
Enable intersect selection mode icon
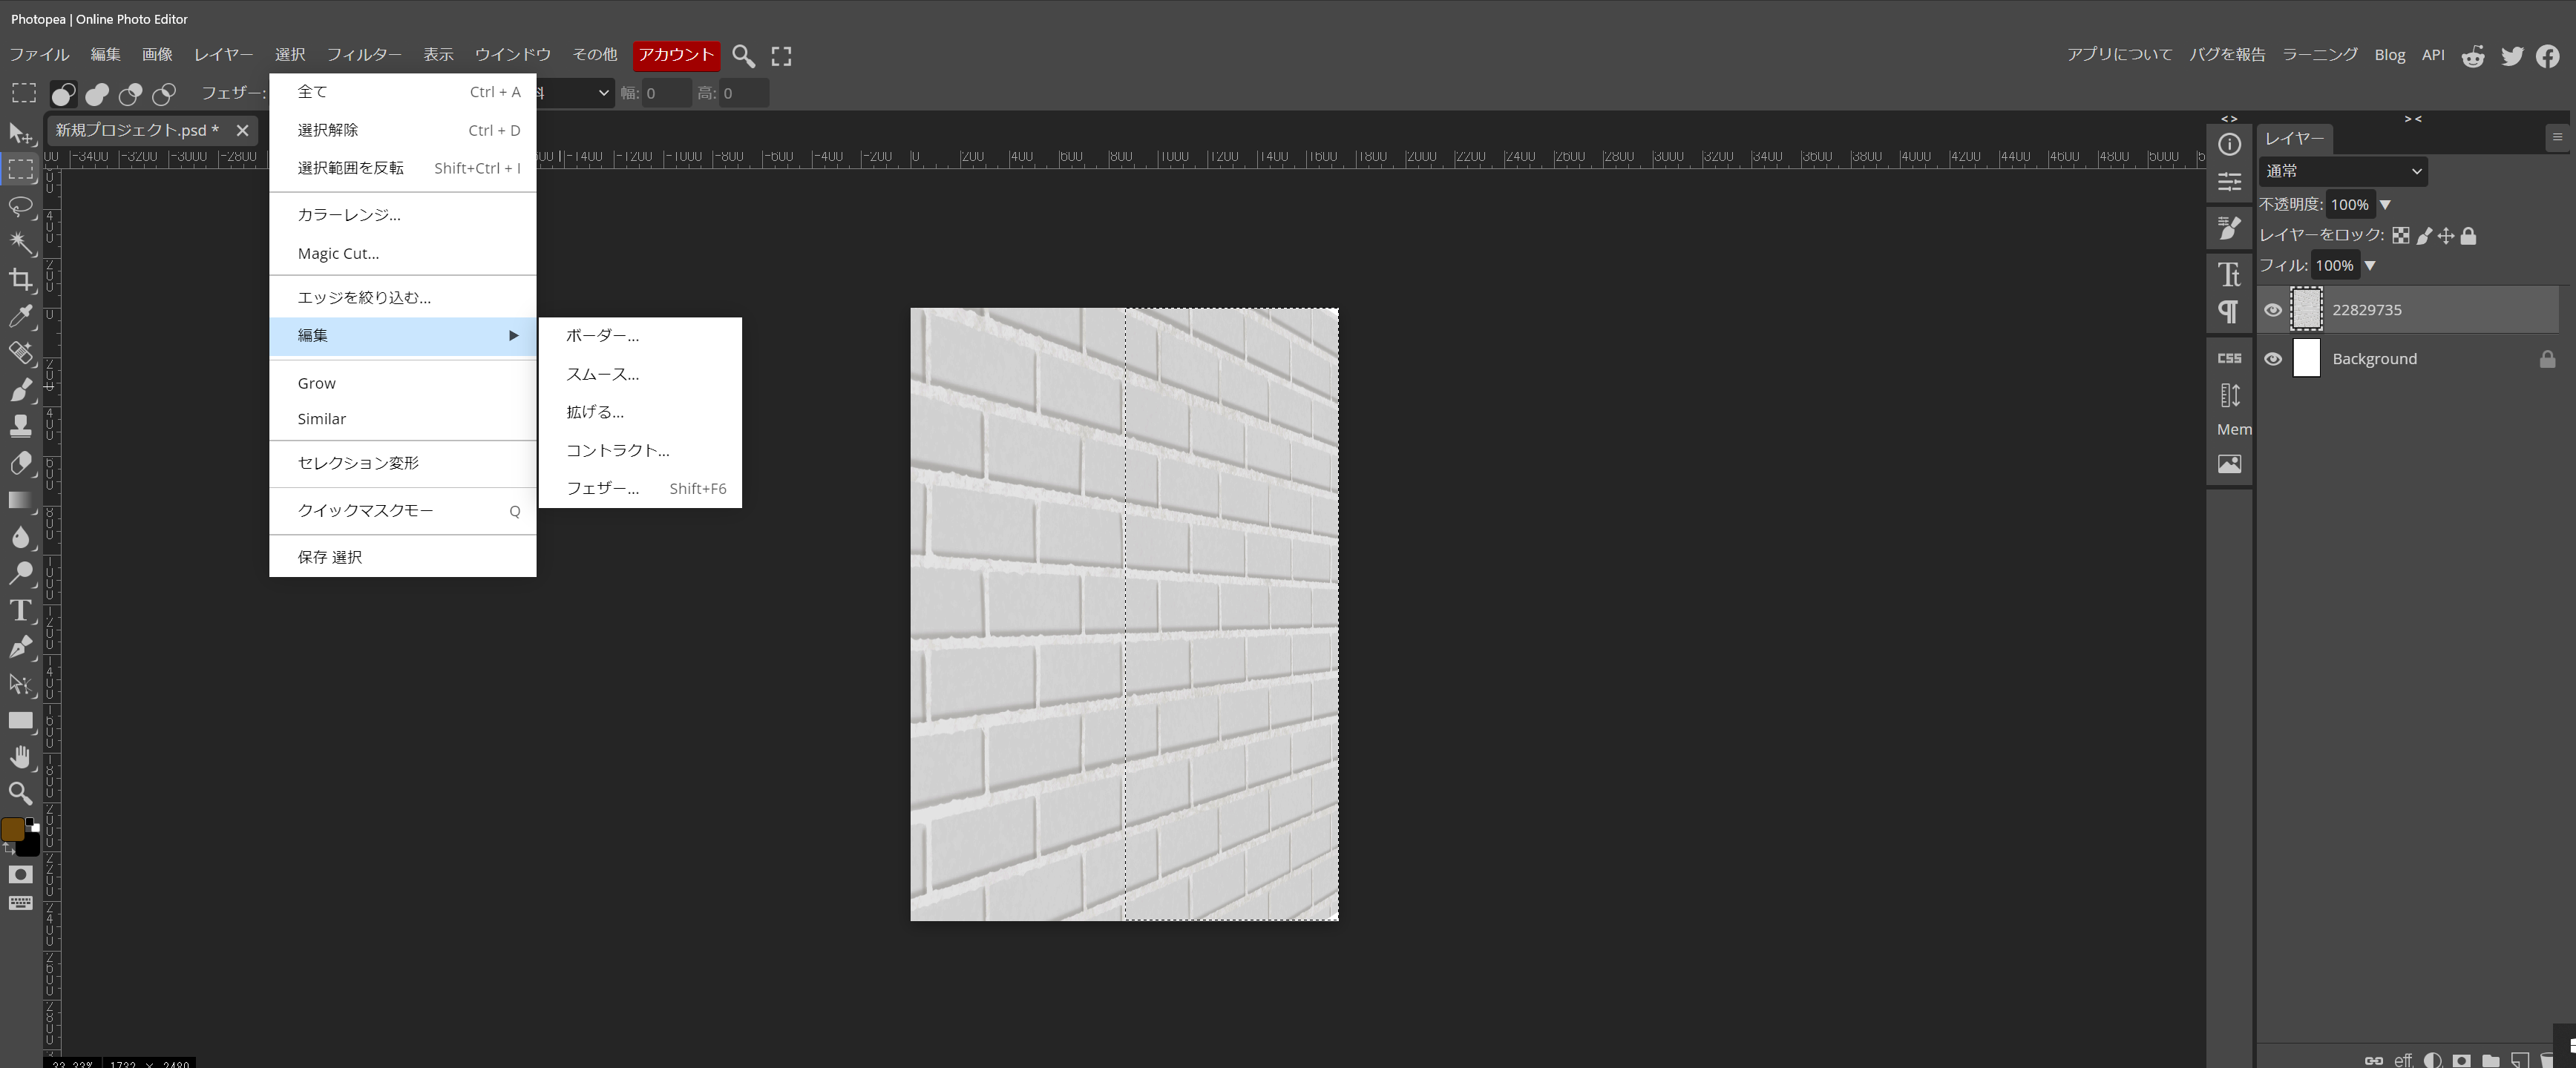coord(164,94)
